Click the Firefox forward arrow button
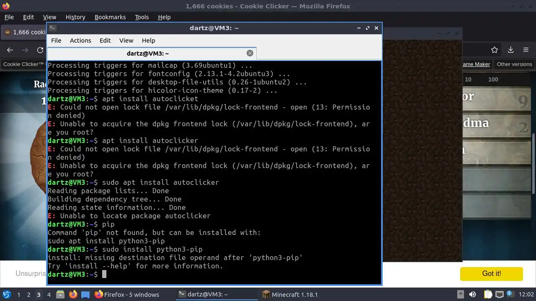The height and width of the screenshot is (301, 536). coord(25,50)
